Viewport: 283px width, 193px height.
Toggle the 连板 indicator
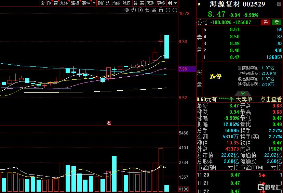(x=75, y=3)
